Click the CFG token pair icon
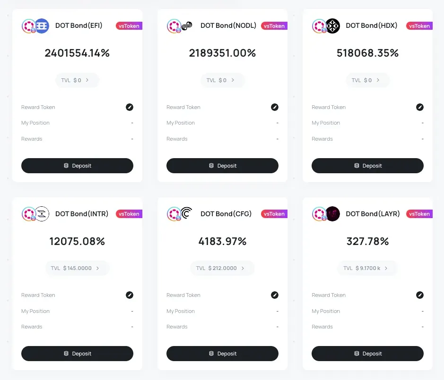This screenshot has width=444, height=380. point(180,214)
